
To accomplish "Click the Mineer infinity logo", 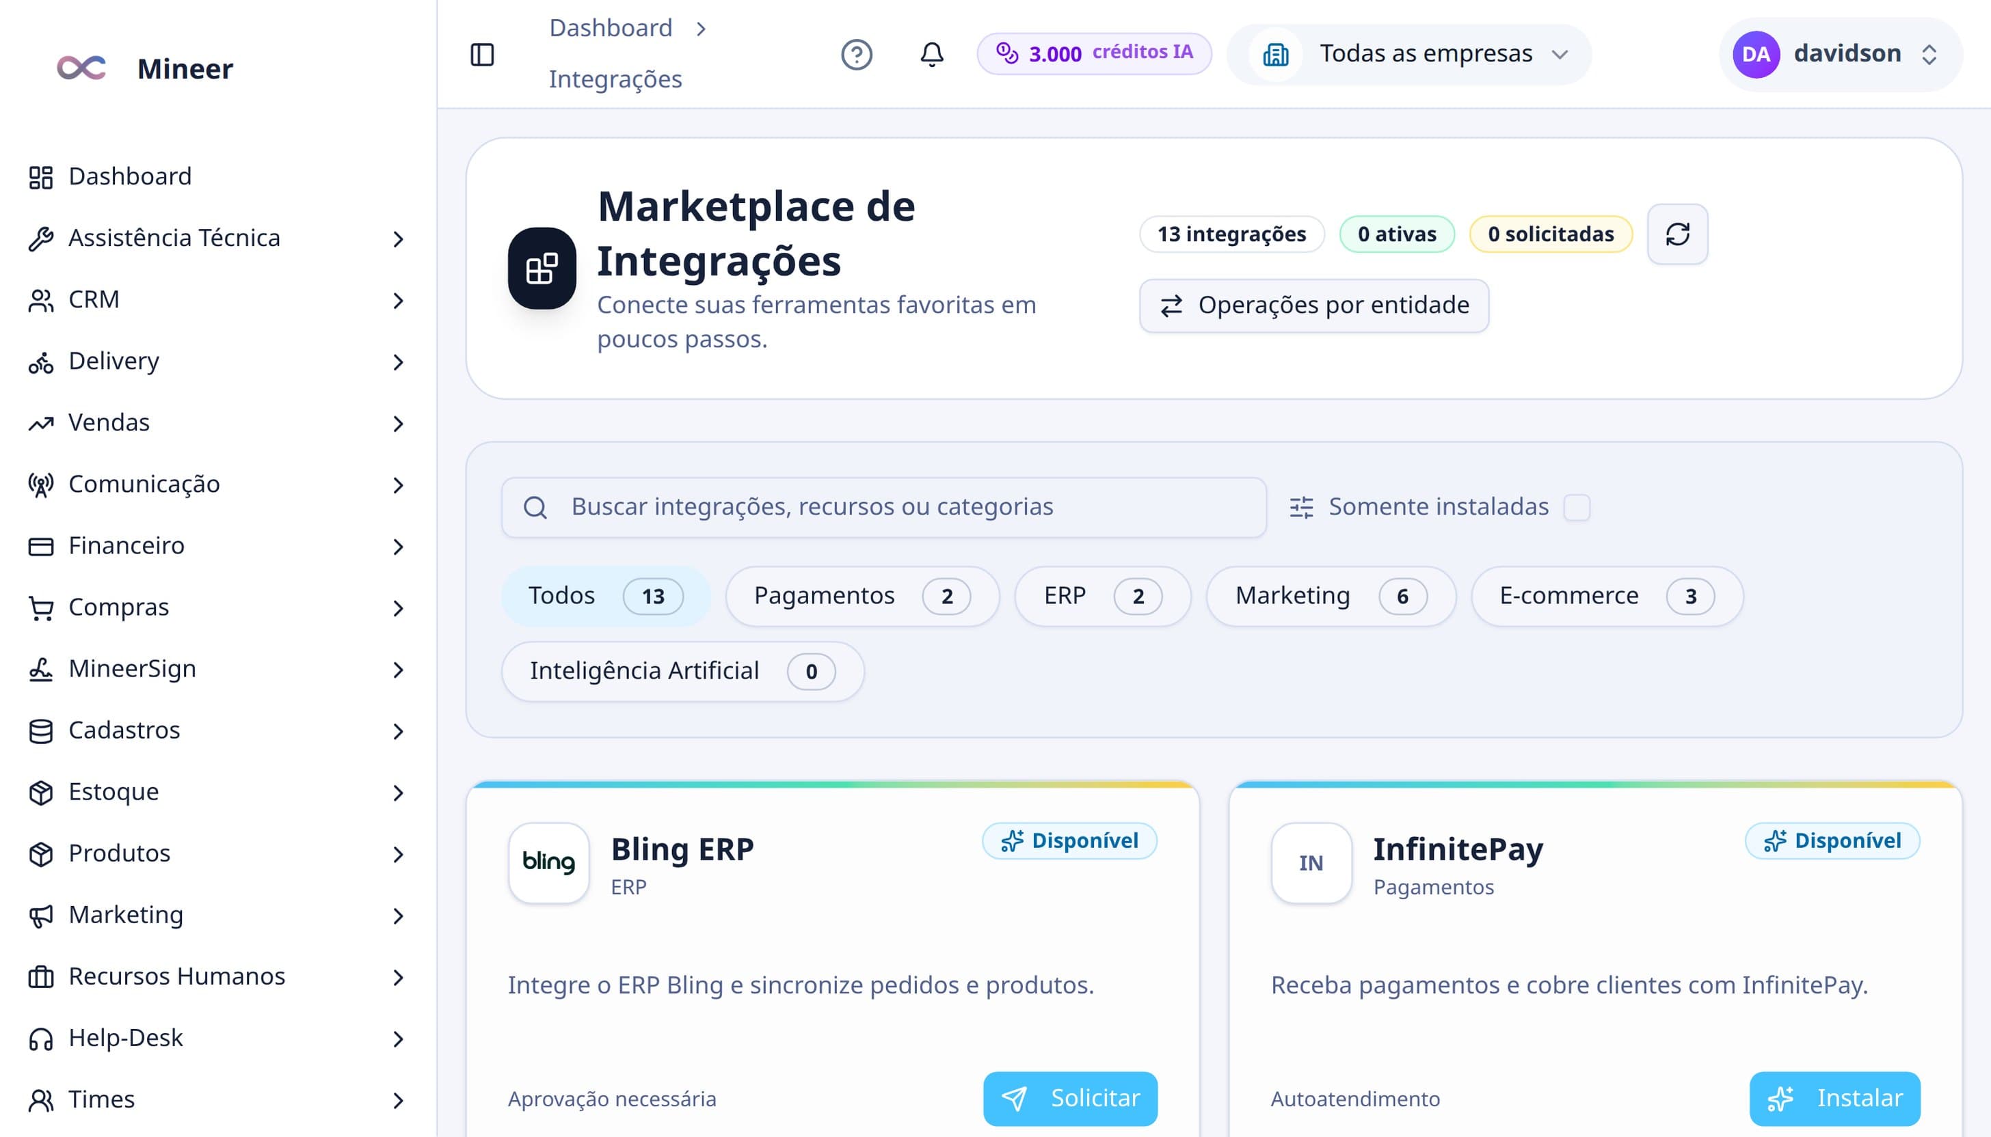I will (x=81, y=68).
